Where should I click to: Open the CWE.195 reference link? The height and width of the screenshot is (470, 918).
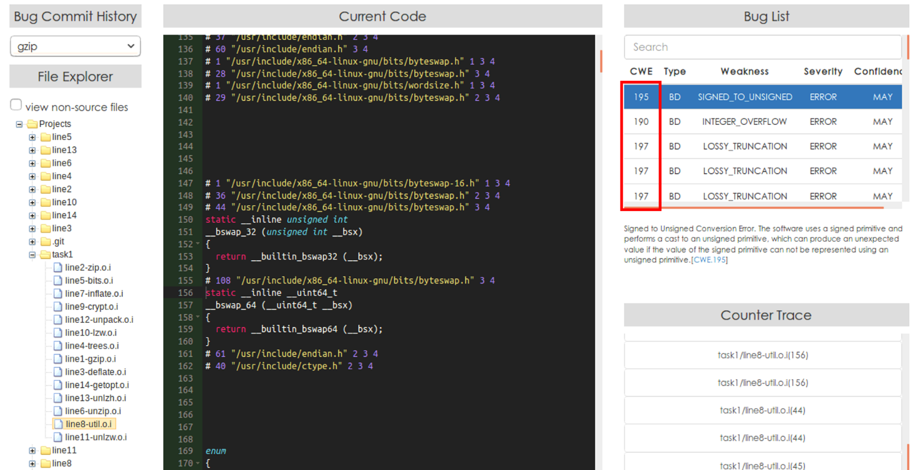click(709, 260)
